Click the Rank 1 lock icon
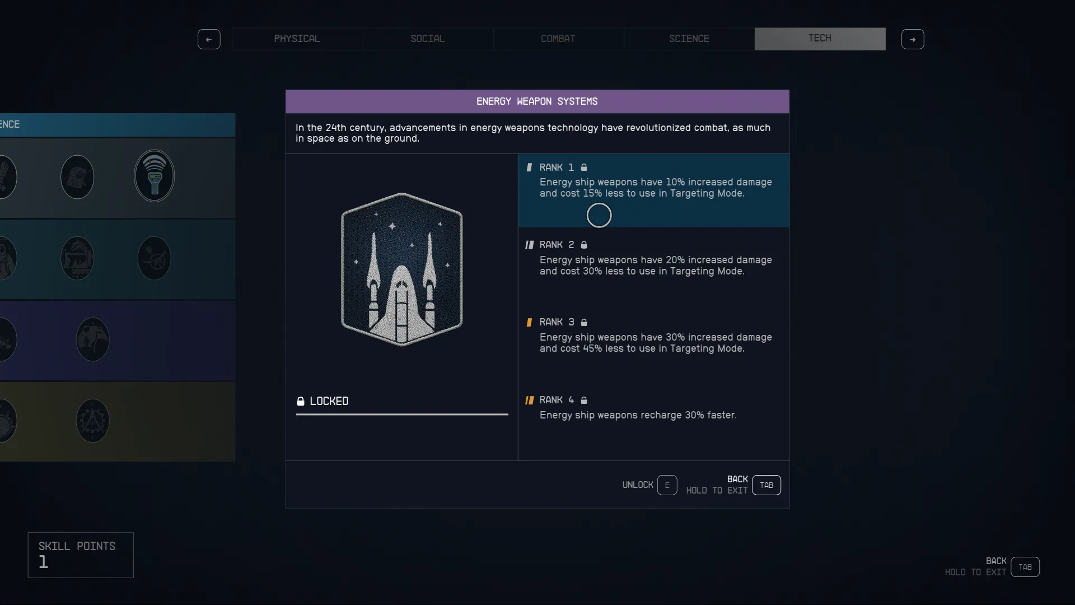 pyautogui.click(x=584, y=167)
